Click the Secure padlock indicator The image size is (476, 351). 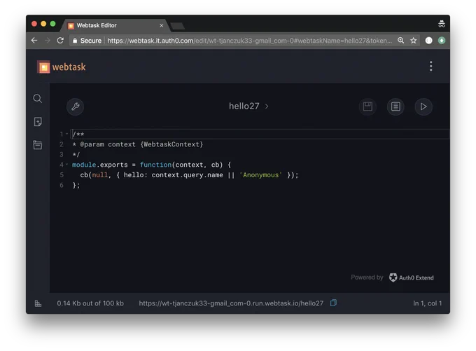click(87, 41)
